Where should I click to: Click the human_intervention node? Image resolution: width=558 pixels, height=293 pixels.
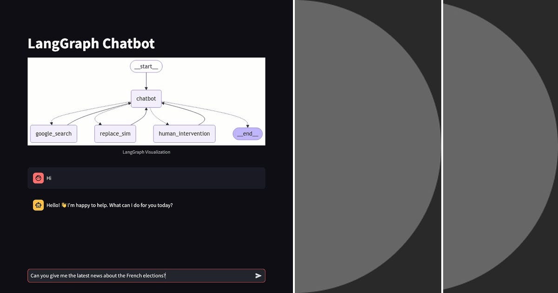point(184,133)
